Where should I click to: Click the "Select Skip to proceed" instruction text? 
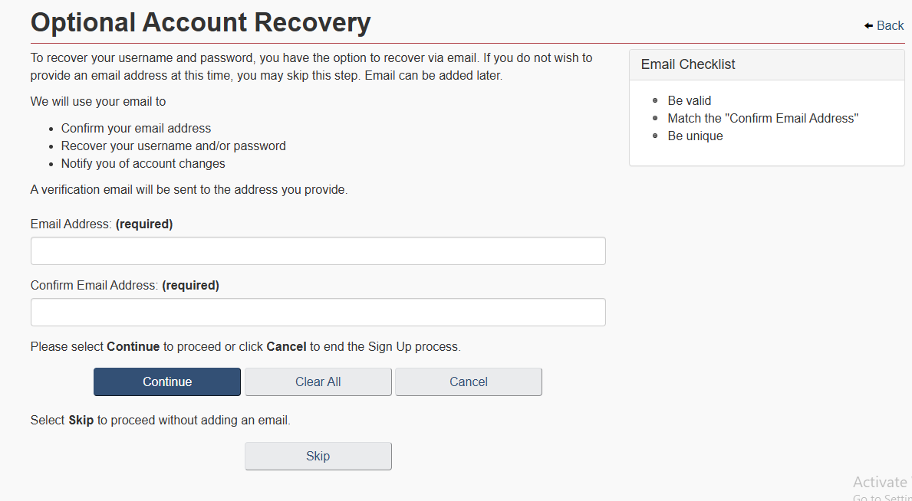click(x=160, y=421)
